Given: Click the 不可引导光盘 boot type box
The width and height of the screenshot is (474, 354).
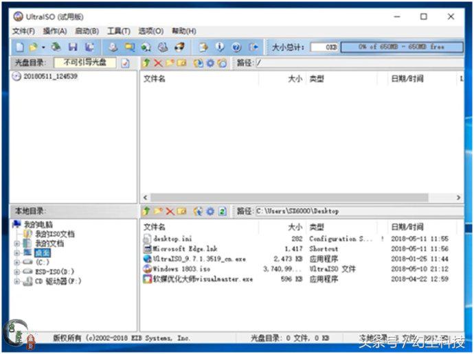Looking at the screenshot, I should pos(85,62).
